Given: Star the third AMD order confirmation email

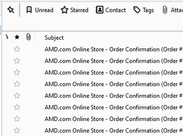Looking at the screenshot, I should point(17,72).
